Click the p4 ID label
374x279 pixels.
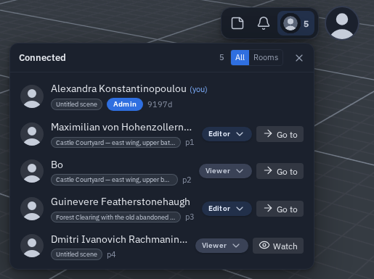pyautogui.click(x=111, y=254)
